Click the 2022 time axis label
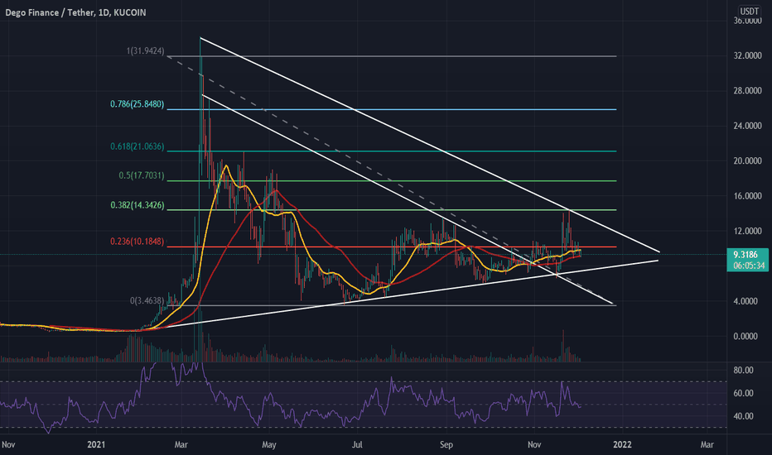 click(x=622, y=445)
